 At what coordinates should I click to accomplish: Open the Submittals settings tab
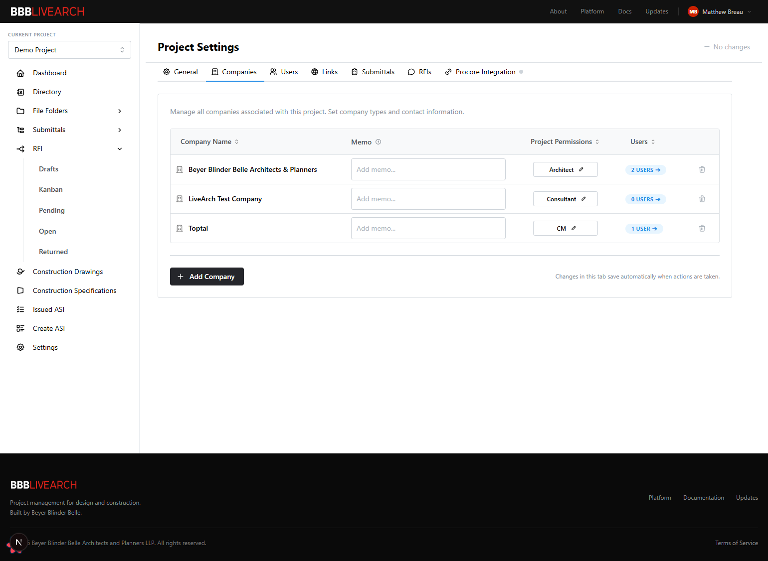[x=373, y=72]
